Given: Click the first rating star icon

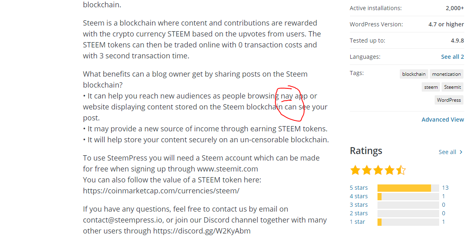Looking at the screenshot, I should pyautogui.click(x=355, y=170).
